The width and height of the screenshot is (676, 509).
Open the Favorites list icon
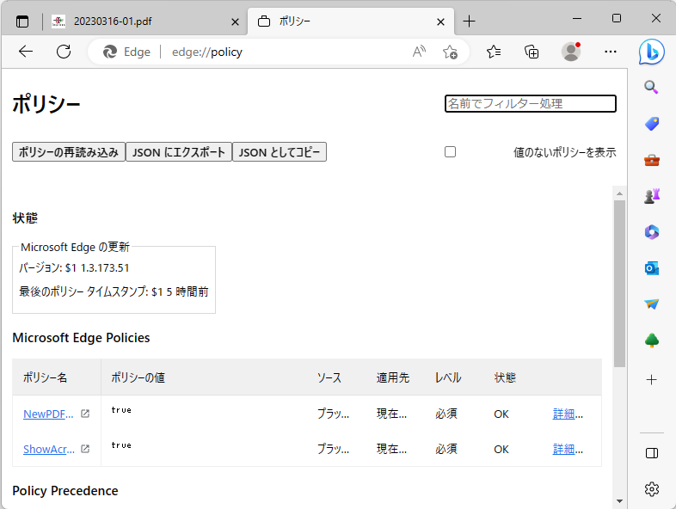[494, 52]
